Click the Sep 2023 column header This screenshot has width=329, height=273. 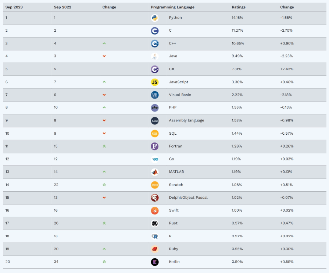[14, 7]
